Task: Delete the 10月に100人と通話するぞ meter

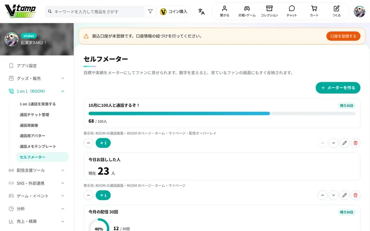Action: point(356,143)
